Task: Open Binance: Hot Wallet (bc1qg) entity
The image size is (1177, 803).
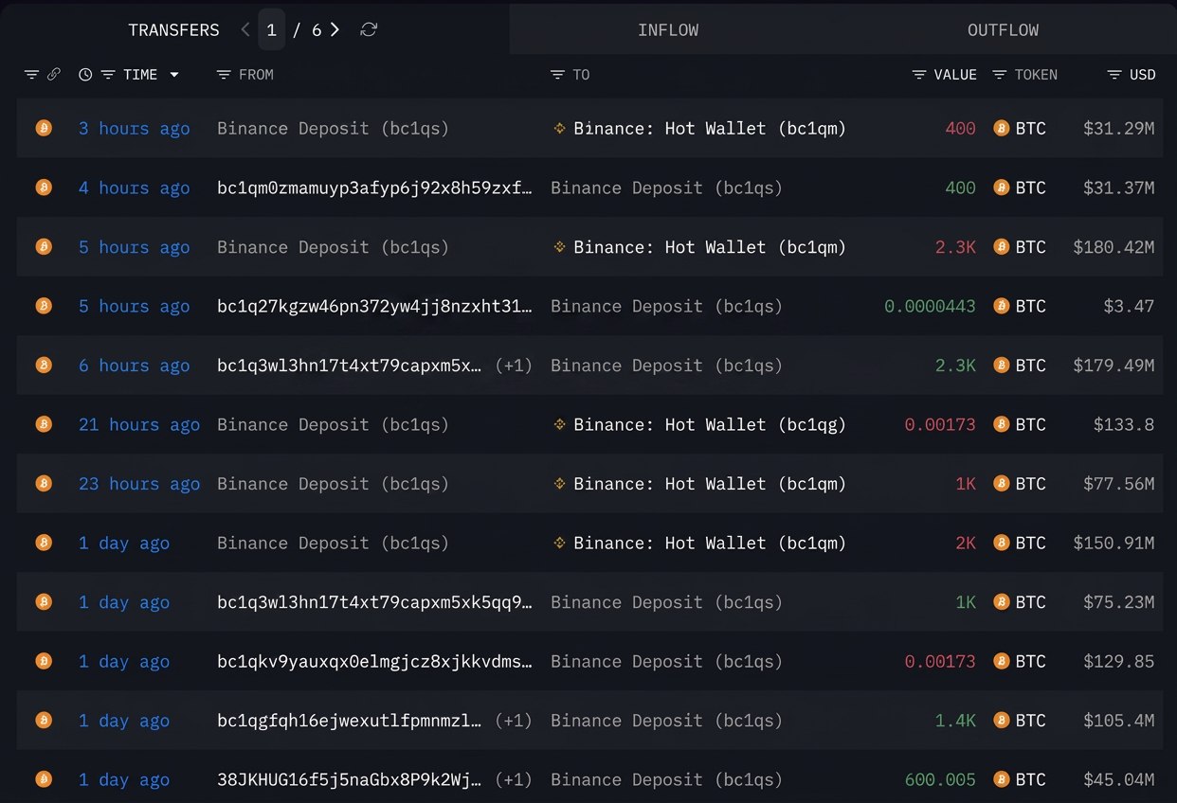Action: (x=710, y=424)
